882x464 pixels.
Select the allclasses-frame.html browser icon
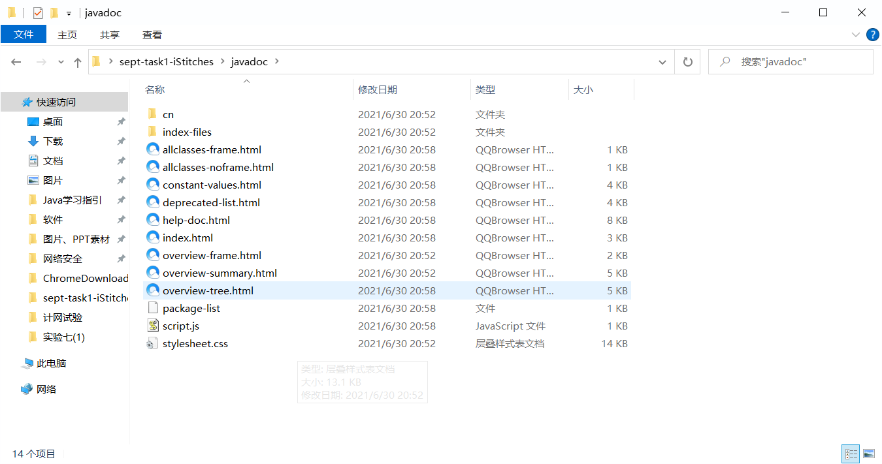tap(153, 149)
